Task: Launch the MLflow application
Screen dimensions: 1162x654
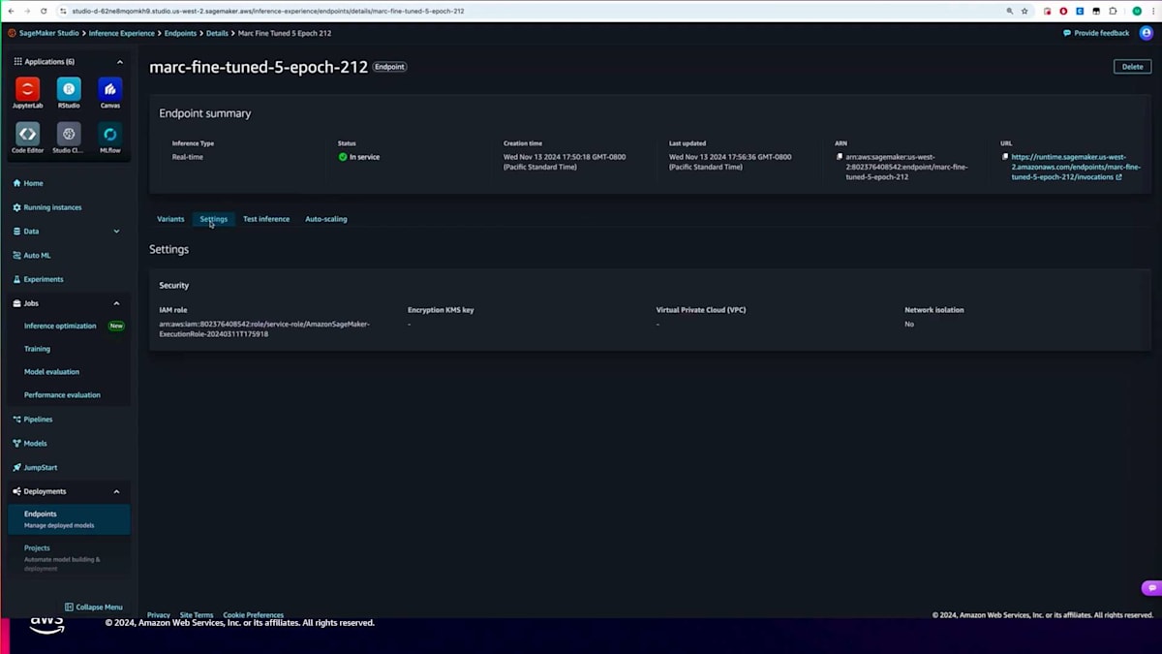Action: [110, 139]
